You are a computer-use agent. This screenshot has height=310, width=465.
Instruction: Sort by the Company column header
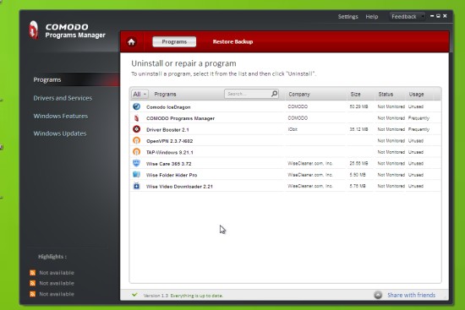coord(299,95)
